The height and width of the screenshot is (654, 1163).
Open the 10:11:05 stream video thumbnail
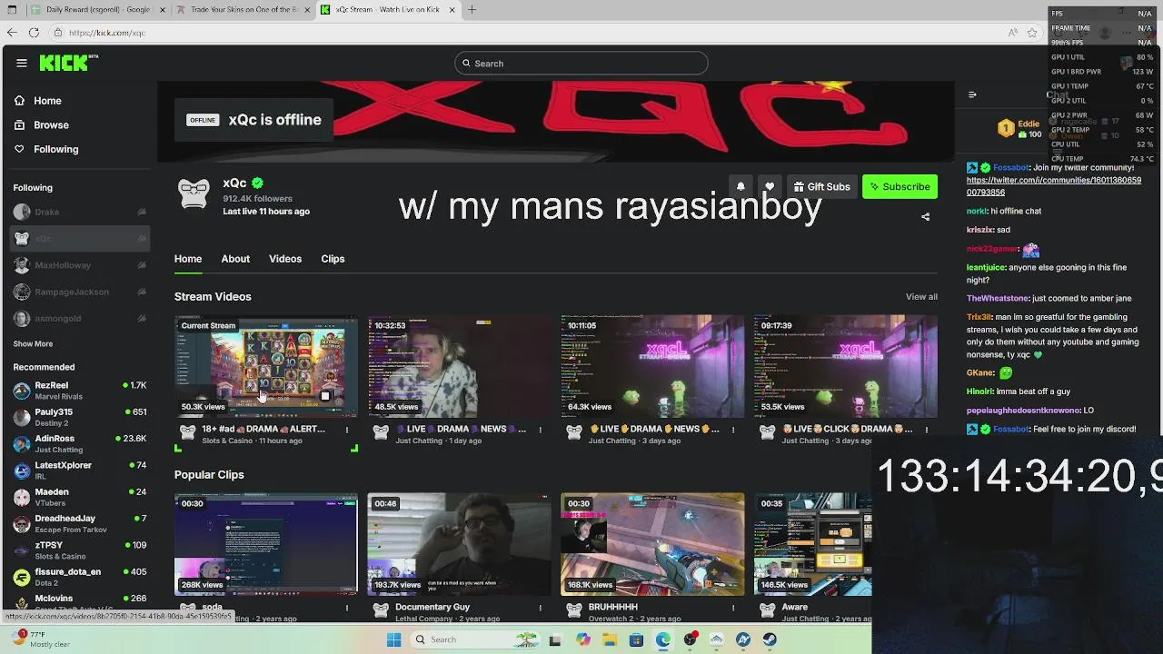click(x=652, y=366)
